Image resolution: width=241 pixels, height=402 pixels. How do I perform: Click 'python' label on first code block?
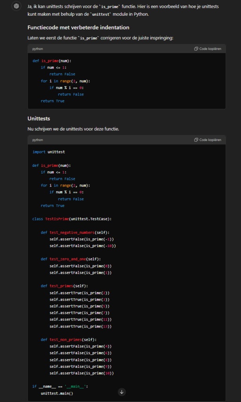[38, 49]
